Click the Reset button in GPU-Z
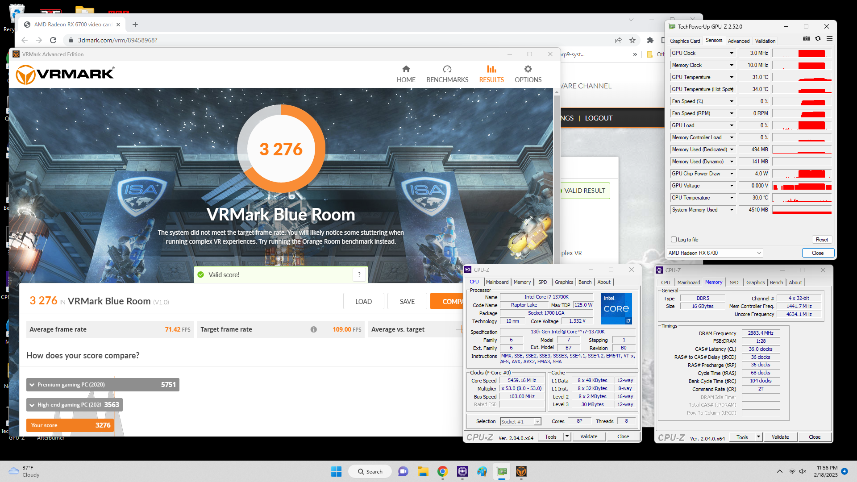This screenshot has height=482, width=857. click(822, 240)
